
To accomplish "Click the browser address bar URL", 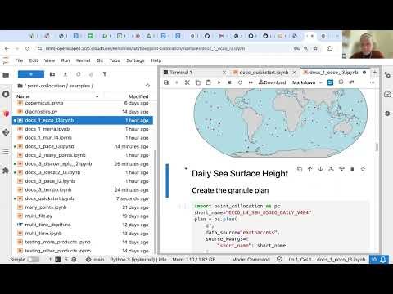I will 145,48.
